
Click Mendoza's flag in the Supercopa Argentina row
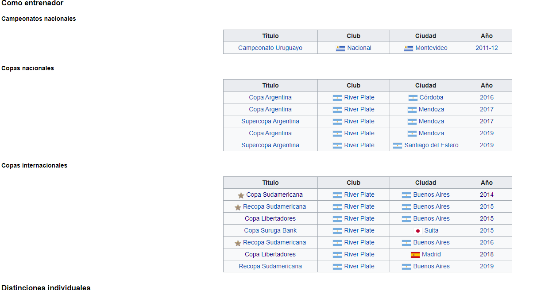(x=412, y=122)
